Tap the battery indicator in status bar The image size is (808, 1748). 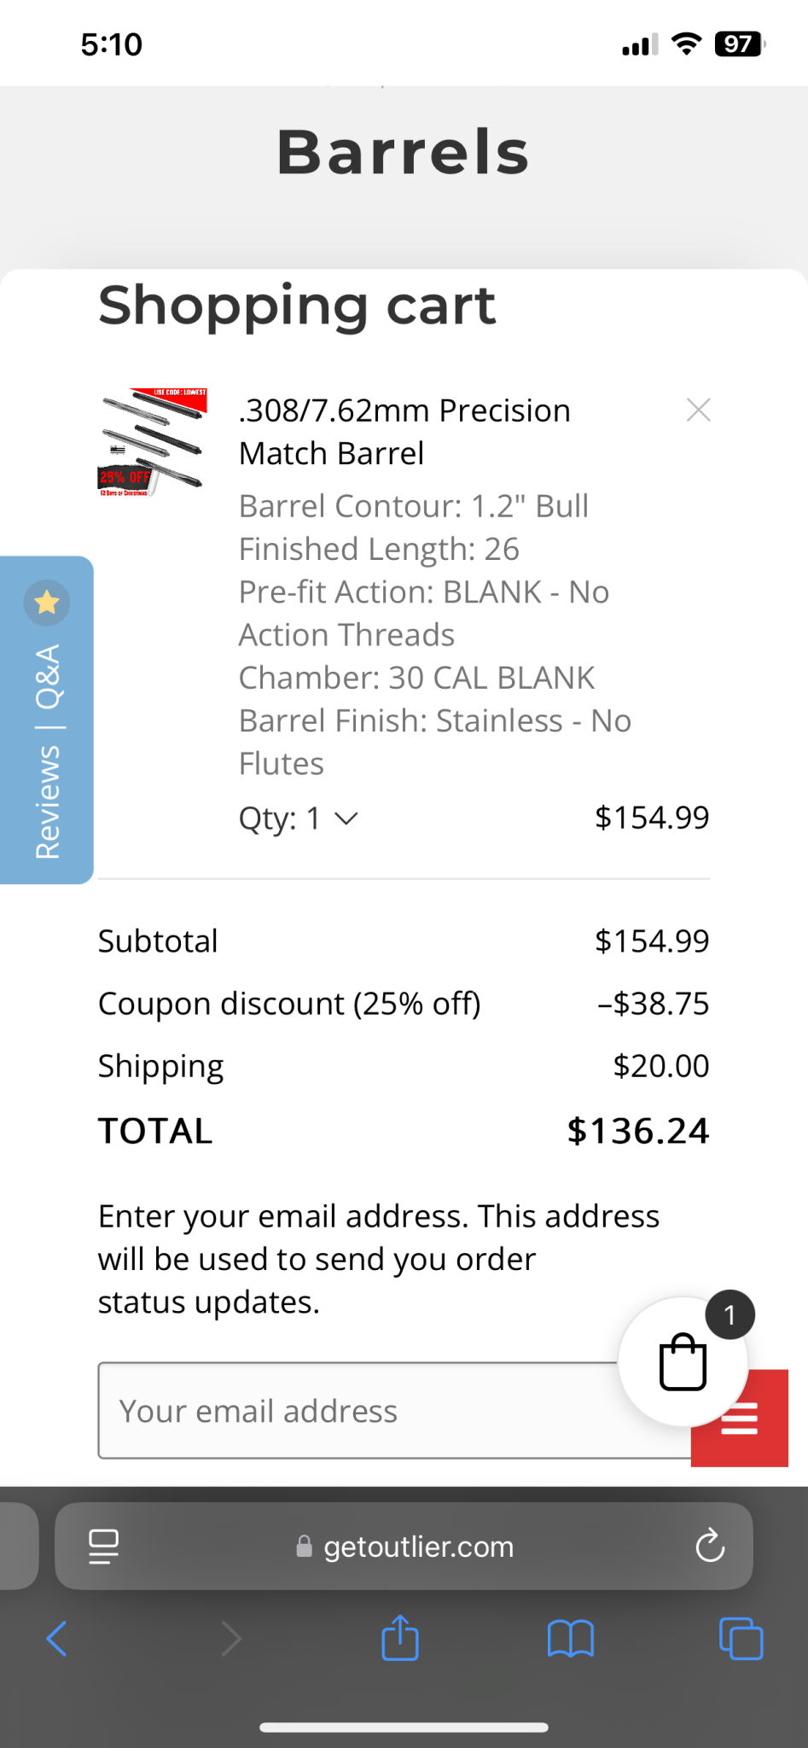click(740, 44)
